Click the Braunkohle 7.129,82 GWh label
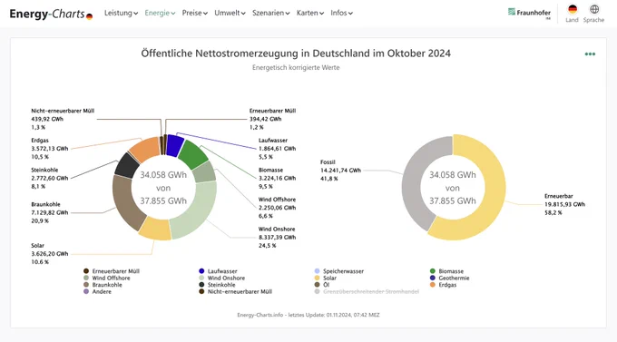This screenshot has height=342, width=617. (x=50, y=212)
